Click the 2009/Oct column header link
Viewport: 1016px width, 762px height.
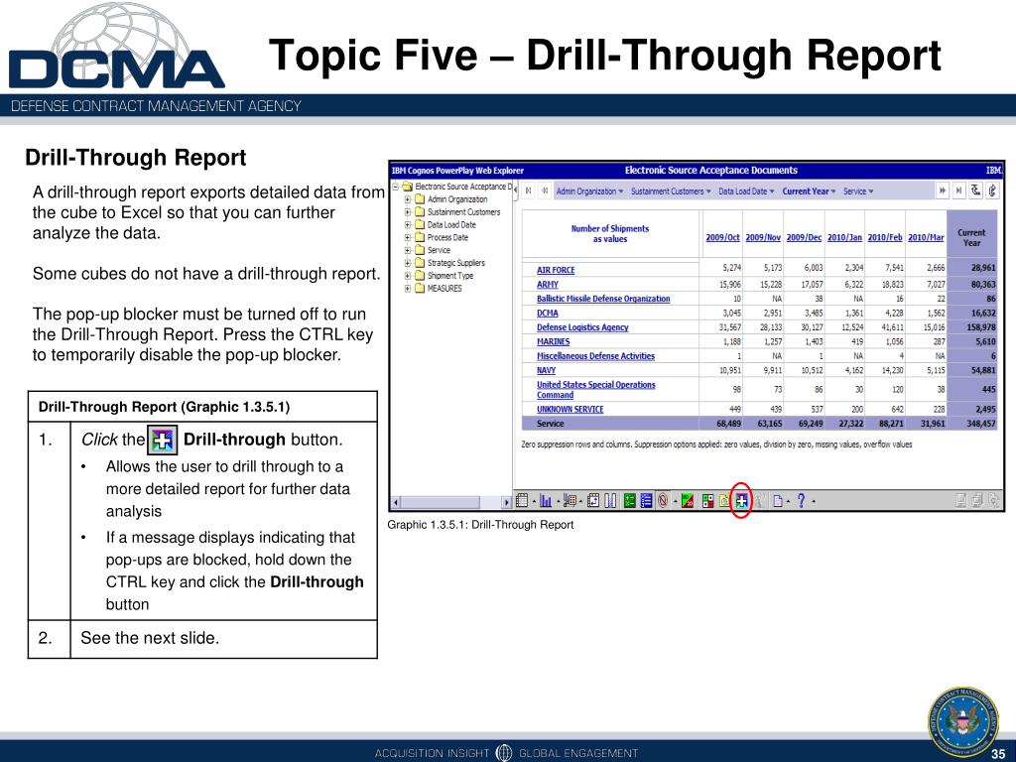click(x=722, y=238)
